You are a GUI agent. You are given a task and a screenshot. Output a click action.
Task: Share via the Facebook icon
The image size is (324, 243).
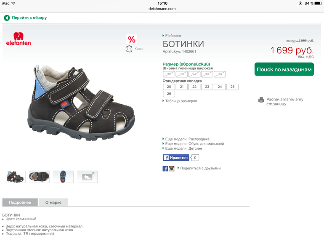pos(165,168)
